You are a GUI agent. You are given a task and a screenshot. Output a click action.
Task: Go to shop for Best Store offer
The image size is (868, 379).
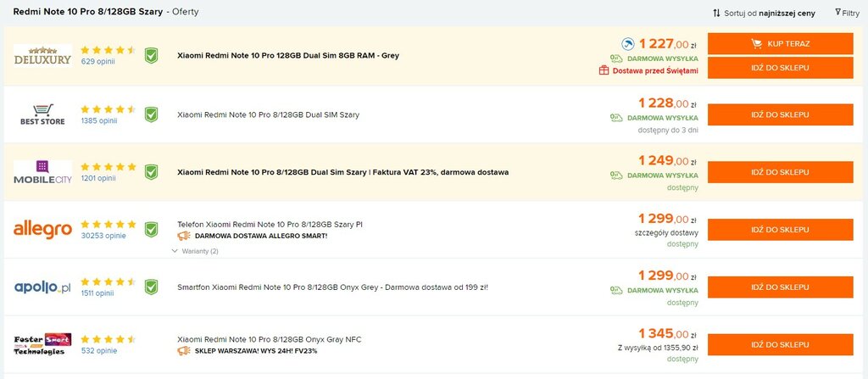[780, 114]
